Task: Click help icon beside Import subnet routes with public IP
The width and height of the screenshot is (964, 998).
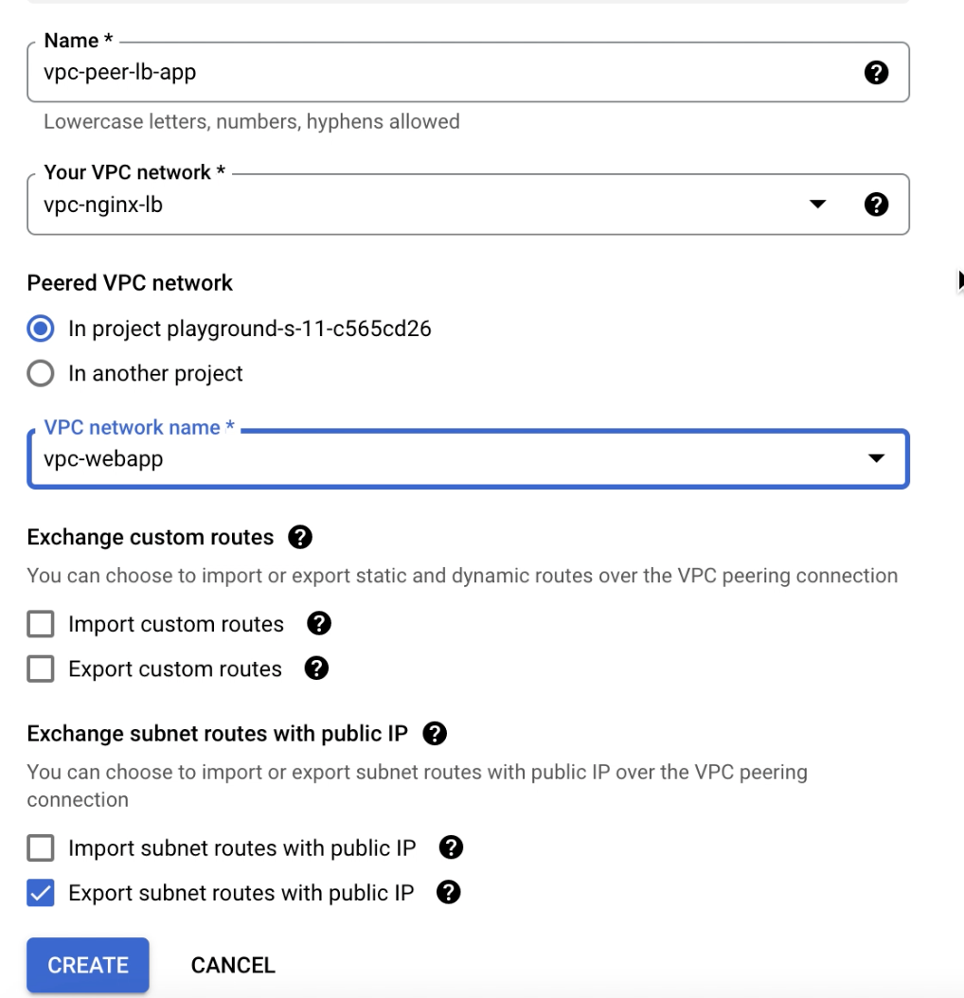Action: click(x=452, y=847)
